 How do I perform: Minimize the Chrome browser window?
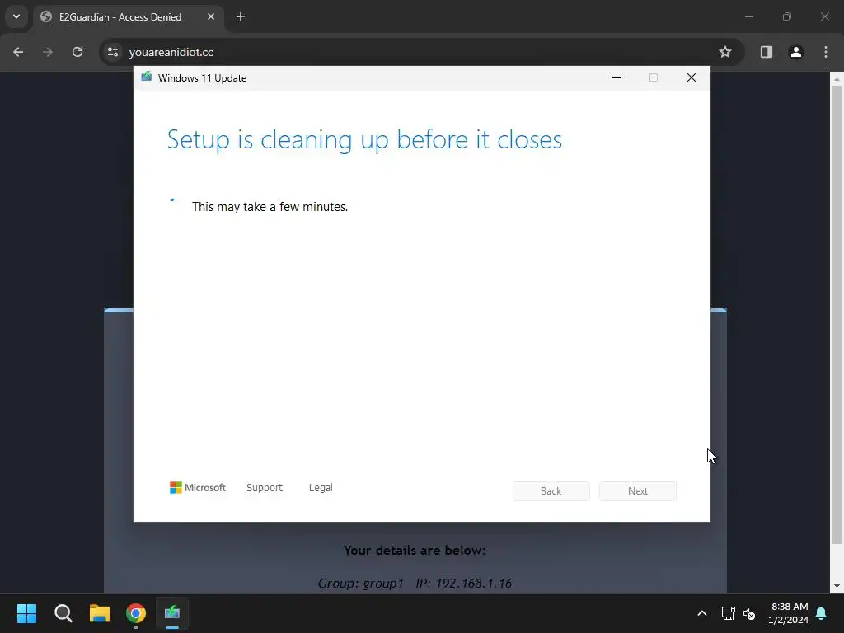(748, 16)
